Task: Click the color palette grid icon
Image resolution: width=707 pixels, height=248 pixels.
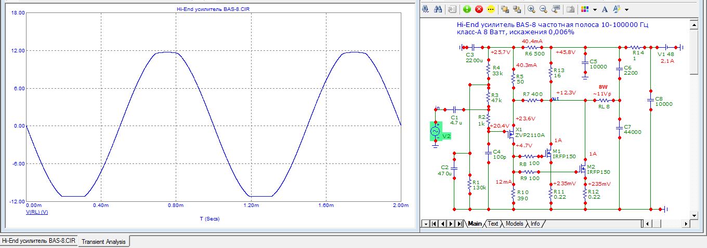Action: coord(585,9)
